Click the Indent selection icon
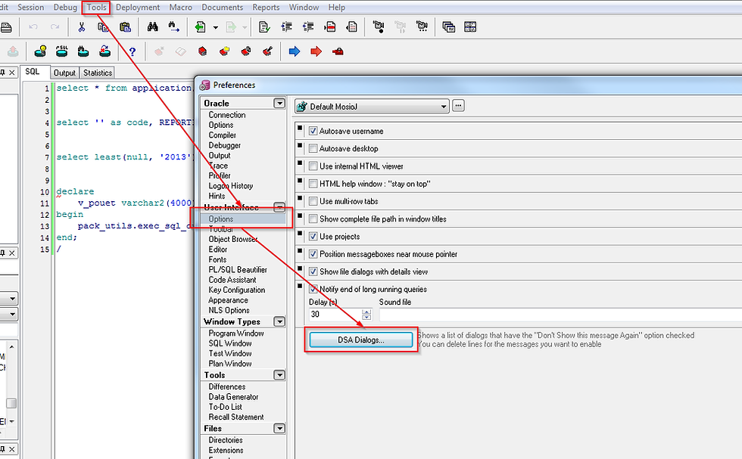 (x=286, y=27)
